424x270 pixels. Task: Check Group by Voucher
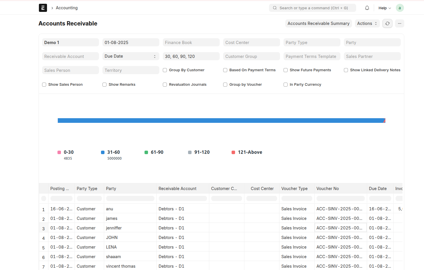click(225, 84)
